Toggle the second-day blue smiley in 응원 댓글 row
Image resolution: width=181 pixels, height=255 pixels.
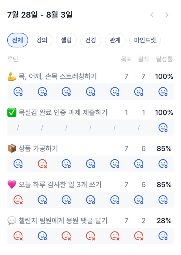[42, 236]
